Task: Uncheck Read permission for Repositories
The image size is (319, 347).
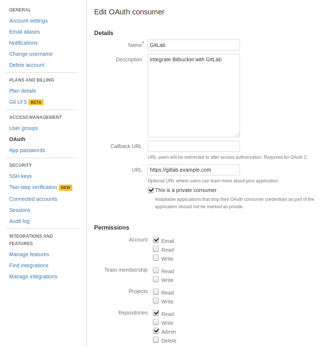Action: pos(156,313)
